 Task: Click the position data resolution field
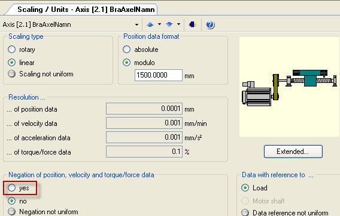point(144,109)
